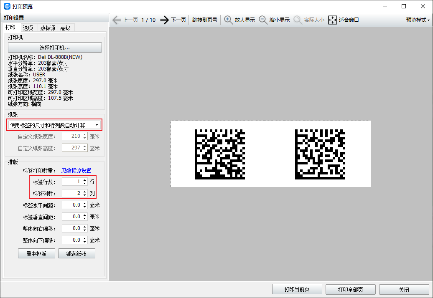Click the 打印当前页 button
433x298 pixels.
[x=297, y=290]
